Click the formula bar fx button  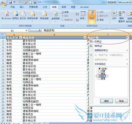[40, 30]
